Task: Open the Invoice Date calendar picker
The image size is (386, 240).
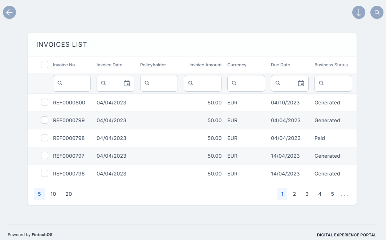Action: click(x=127, y=83)
